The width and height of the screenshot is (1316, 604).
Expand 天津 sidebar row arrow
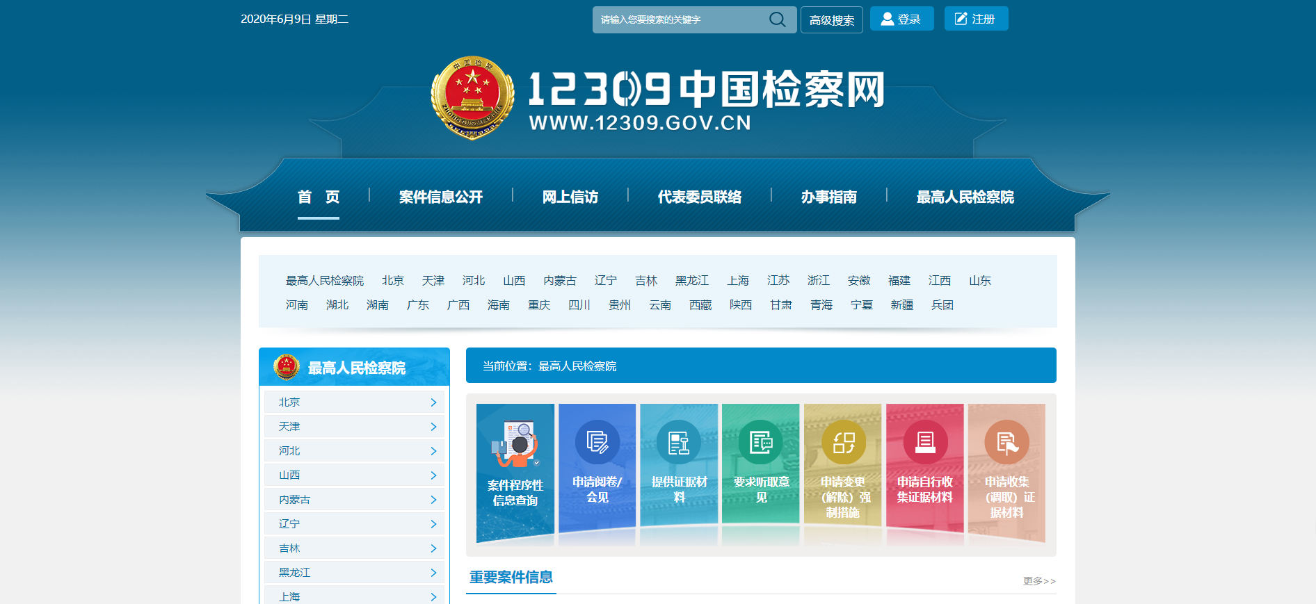433,427
